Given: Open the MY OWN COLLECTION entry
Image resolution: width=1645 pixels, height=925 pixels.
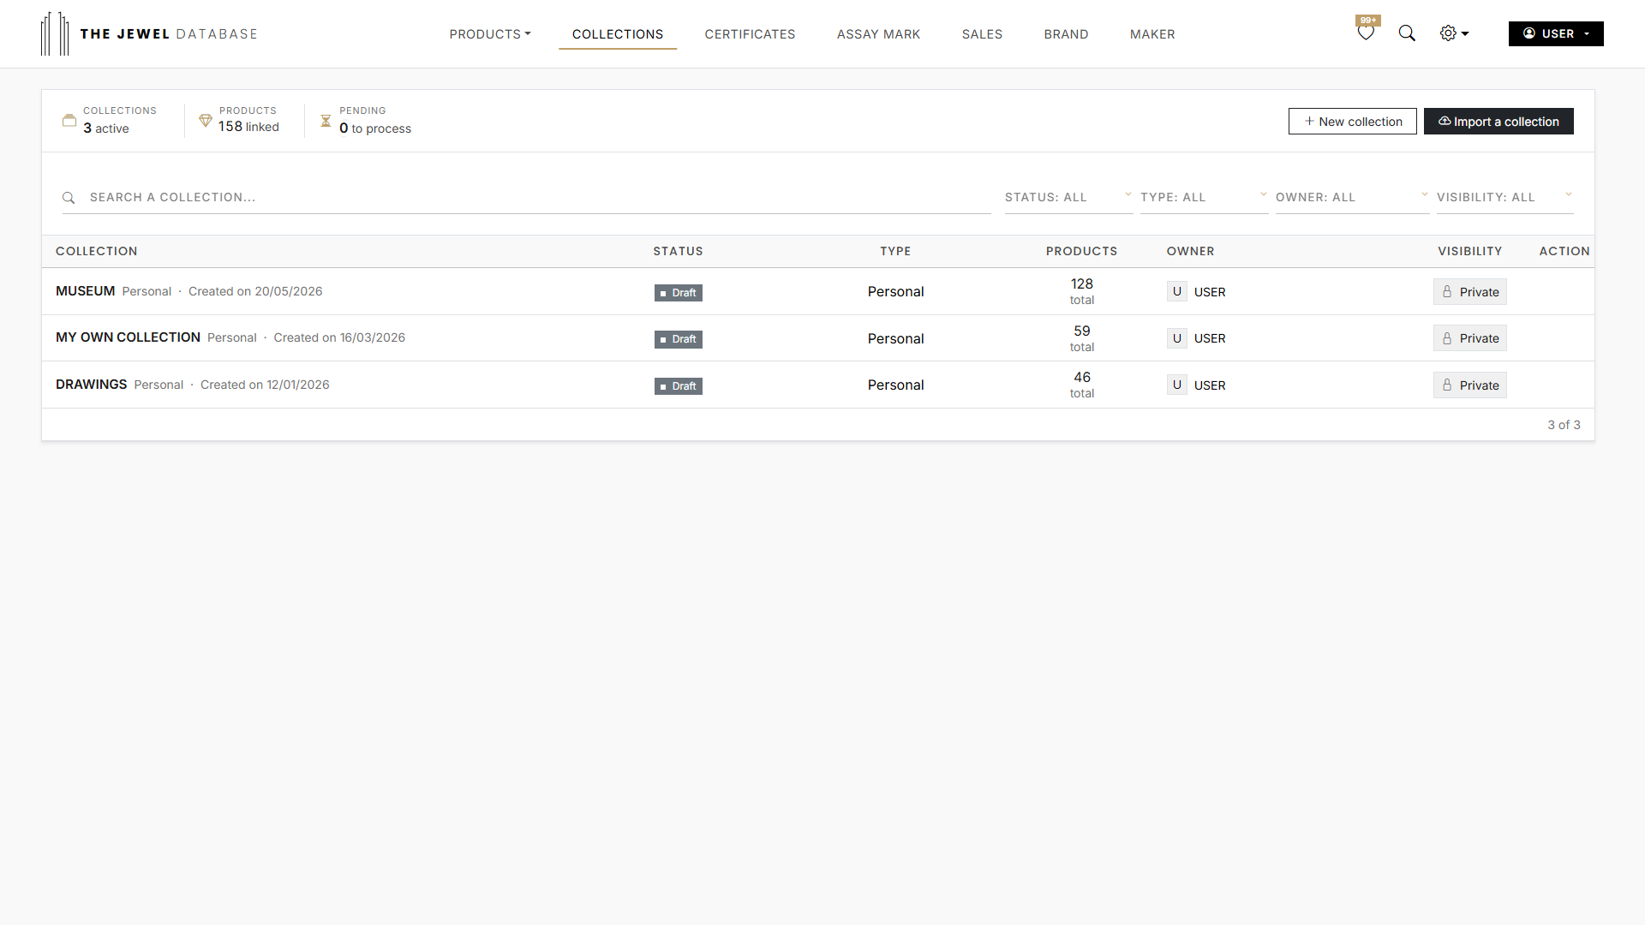Looking at the screenshot, I should 128,337.
